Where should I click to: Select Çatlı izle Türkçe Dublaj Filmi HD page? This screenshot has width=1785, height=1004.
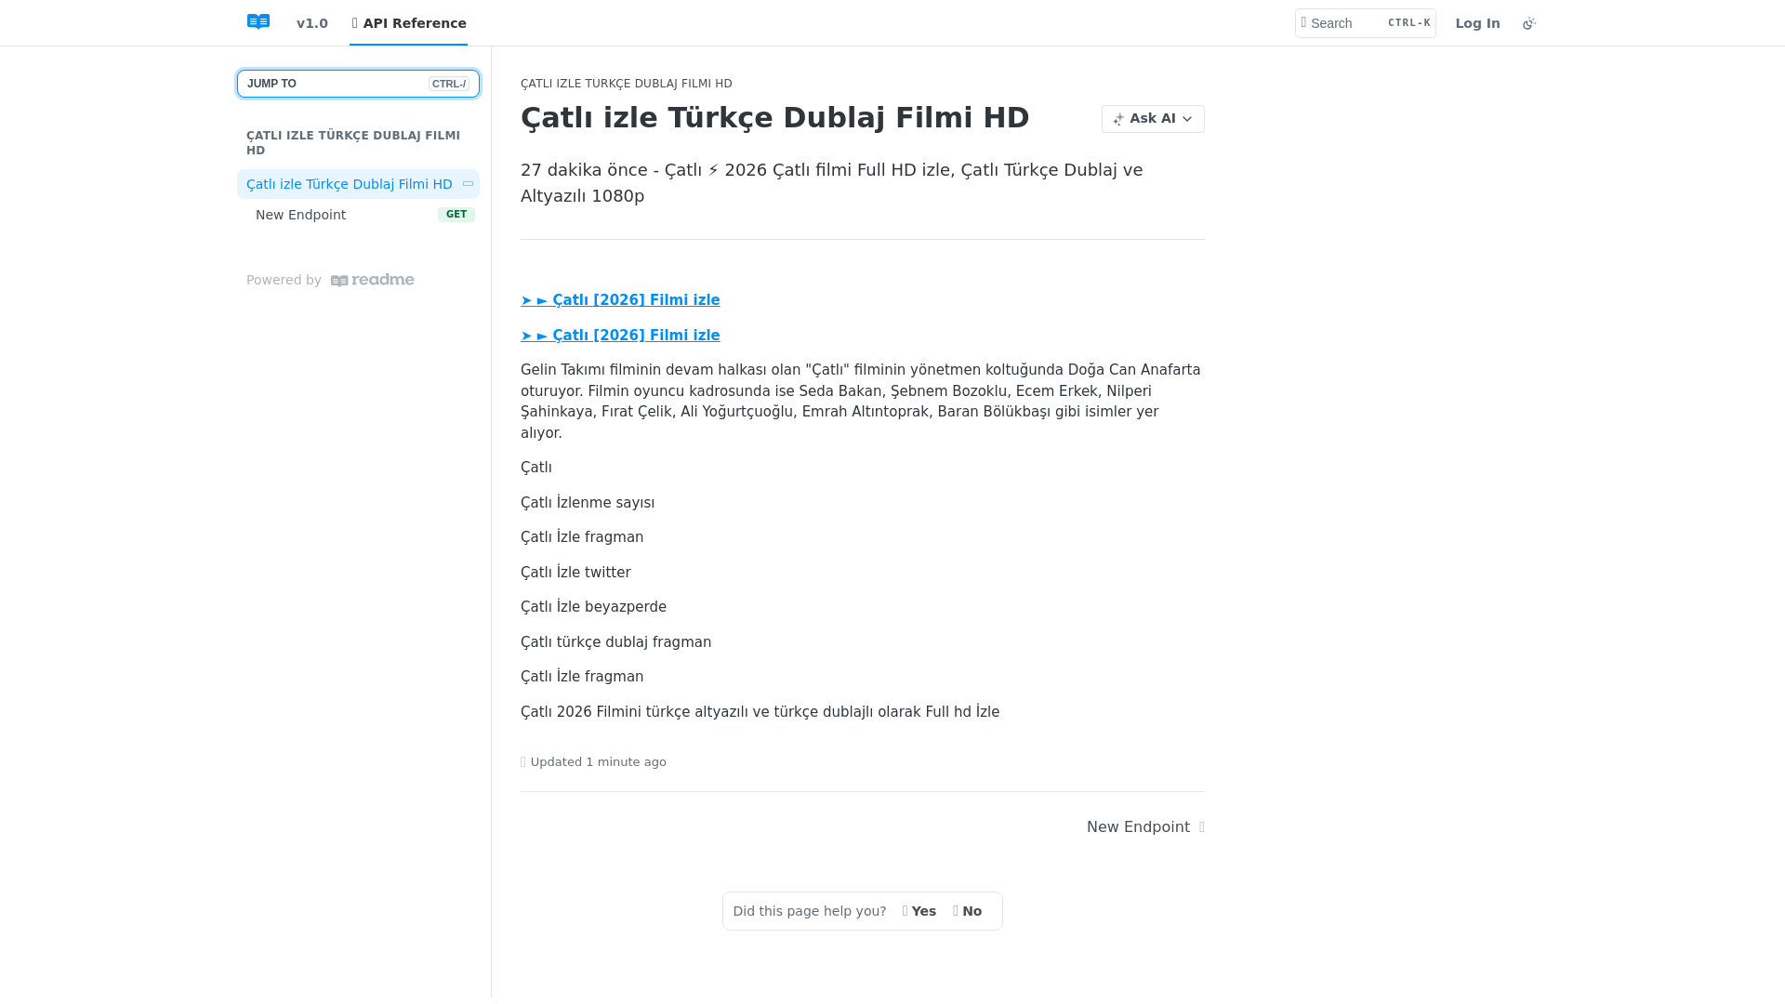350,184
